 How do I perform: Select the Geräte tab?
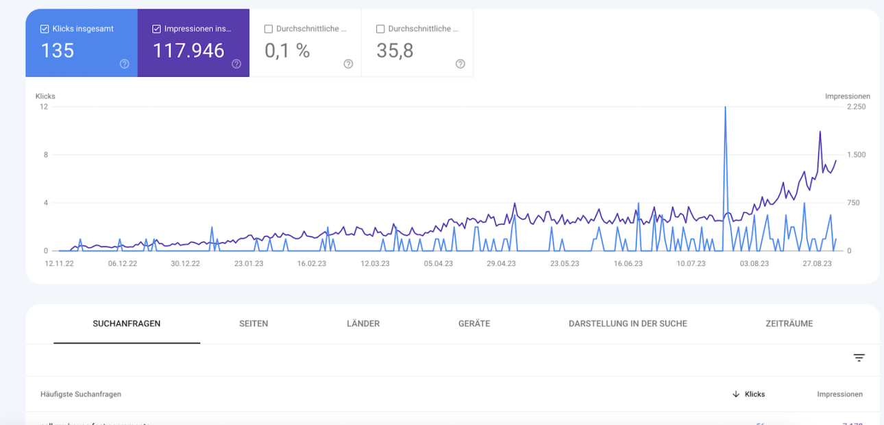pyautogui.click(x=474, y=324)
